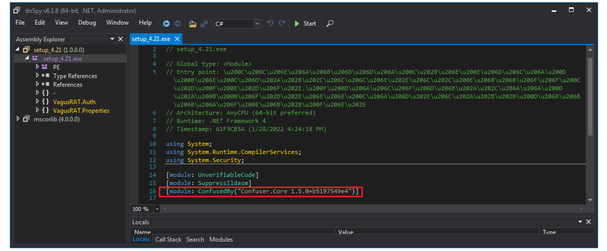Click the assembly icon beside mscorlib
607x251 pixels.
(26, 119)
